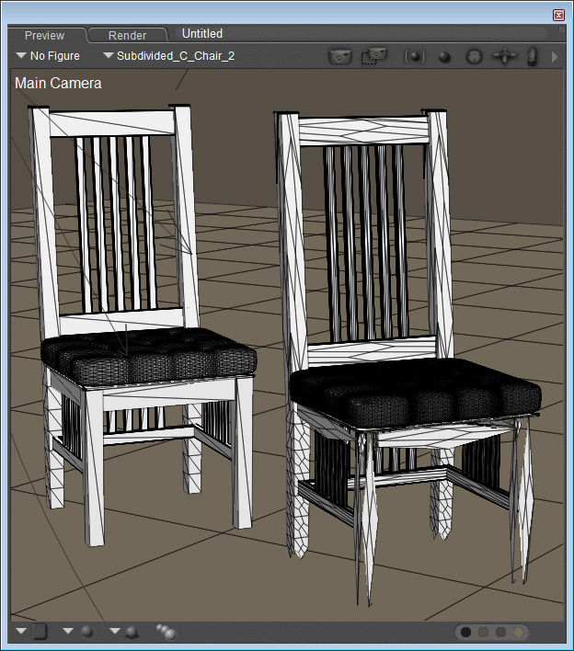574x651 pixels.
Task: Click the single-pane layout square icon
Action: pyautogui.click(x=40, y=632)
